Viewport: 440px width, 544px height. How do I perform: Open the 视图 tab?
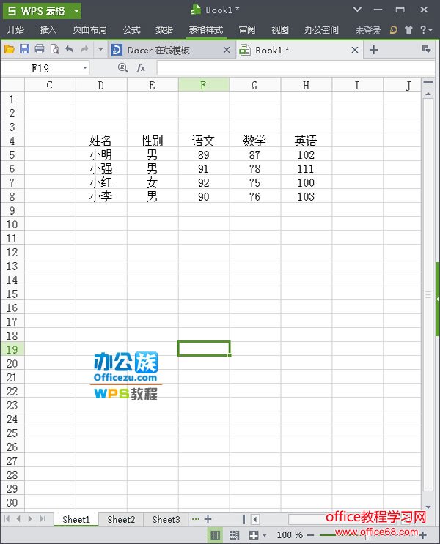coord(280,30)
